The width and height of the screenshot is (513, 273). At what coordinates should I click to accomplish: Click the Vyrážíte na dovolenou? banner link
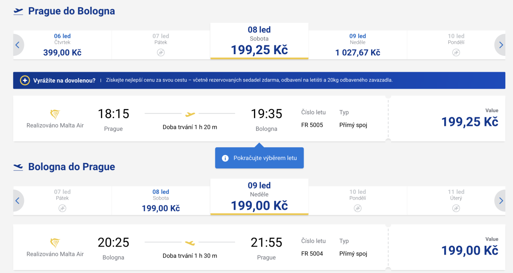pos(64,80)
